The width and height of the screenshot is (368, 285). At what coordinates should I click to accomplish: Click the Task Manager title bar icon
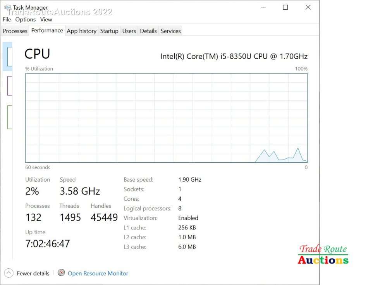click(7, 7)
